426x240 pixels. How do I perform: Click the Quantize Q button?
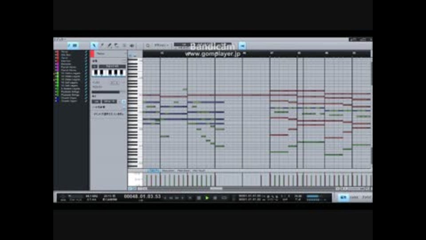point(148,45)
